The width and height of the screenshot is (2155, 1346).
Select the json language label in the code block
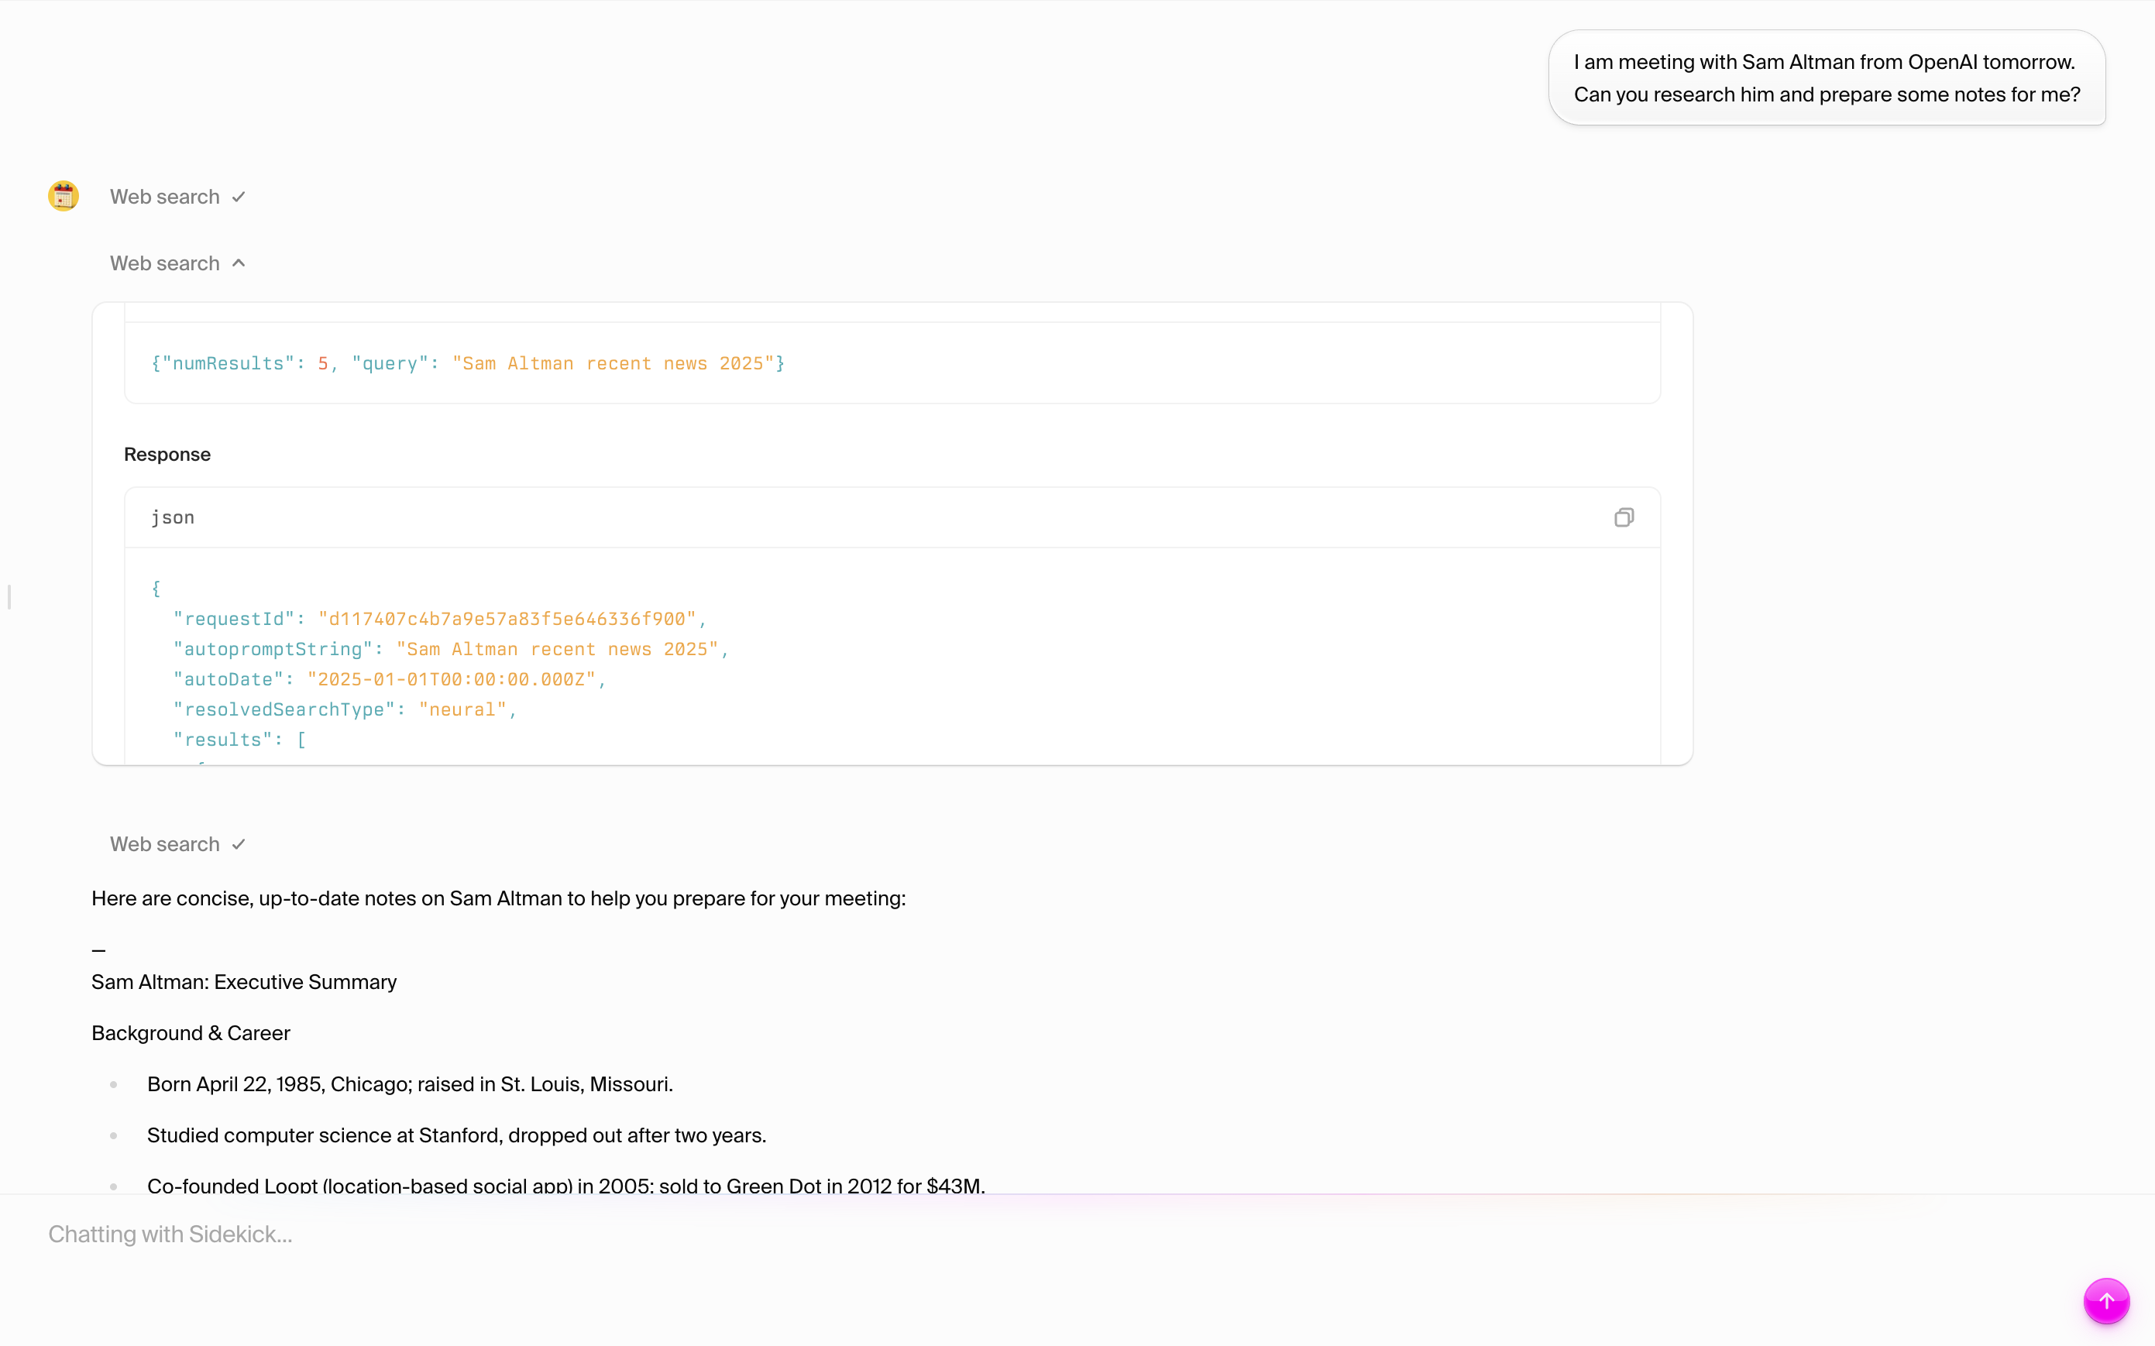(172, 517)
